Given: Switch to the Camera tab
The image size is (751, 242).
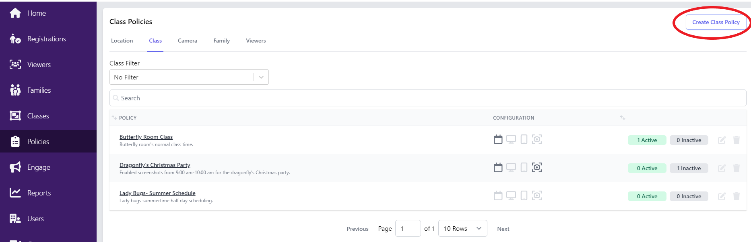Looking at the screenshot, I should 188,41.
